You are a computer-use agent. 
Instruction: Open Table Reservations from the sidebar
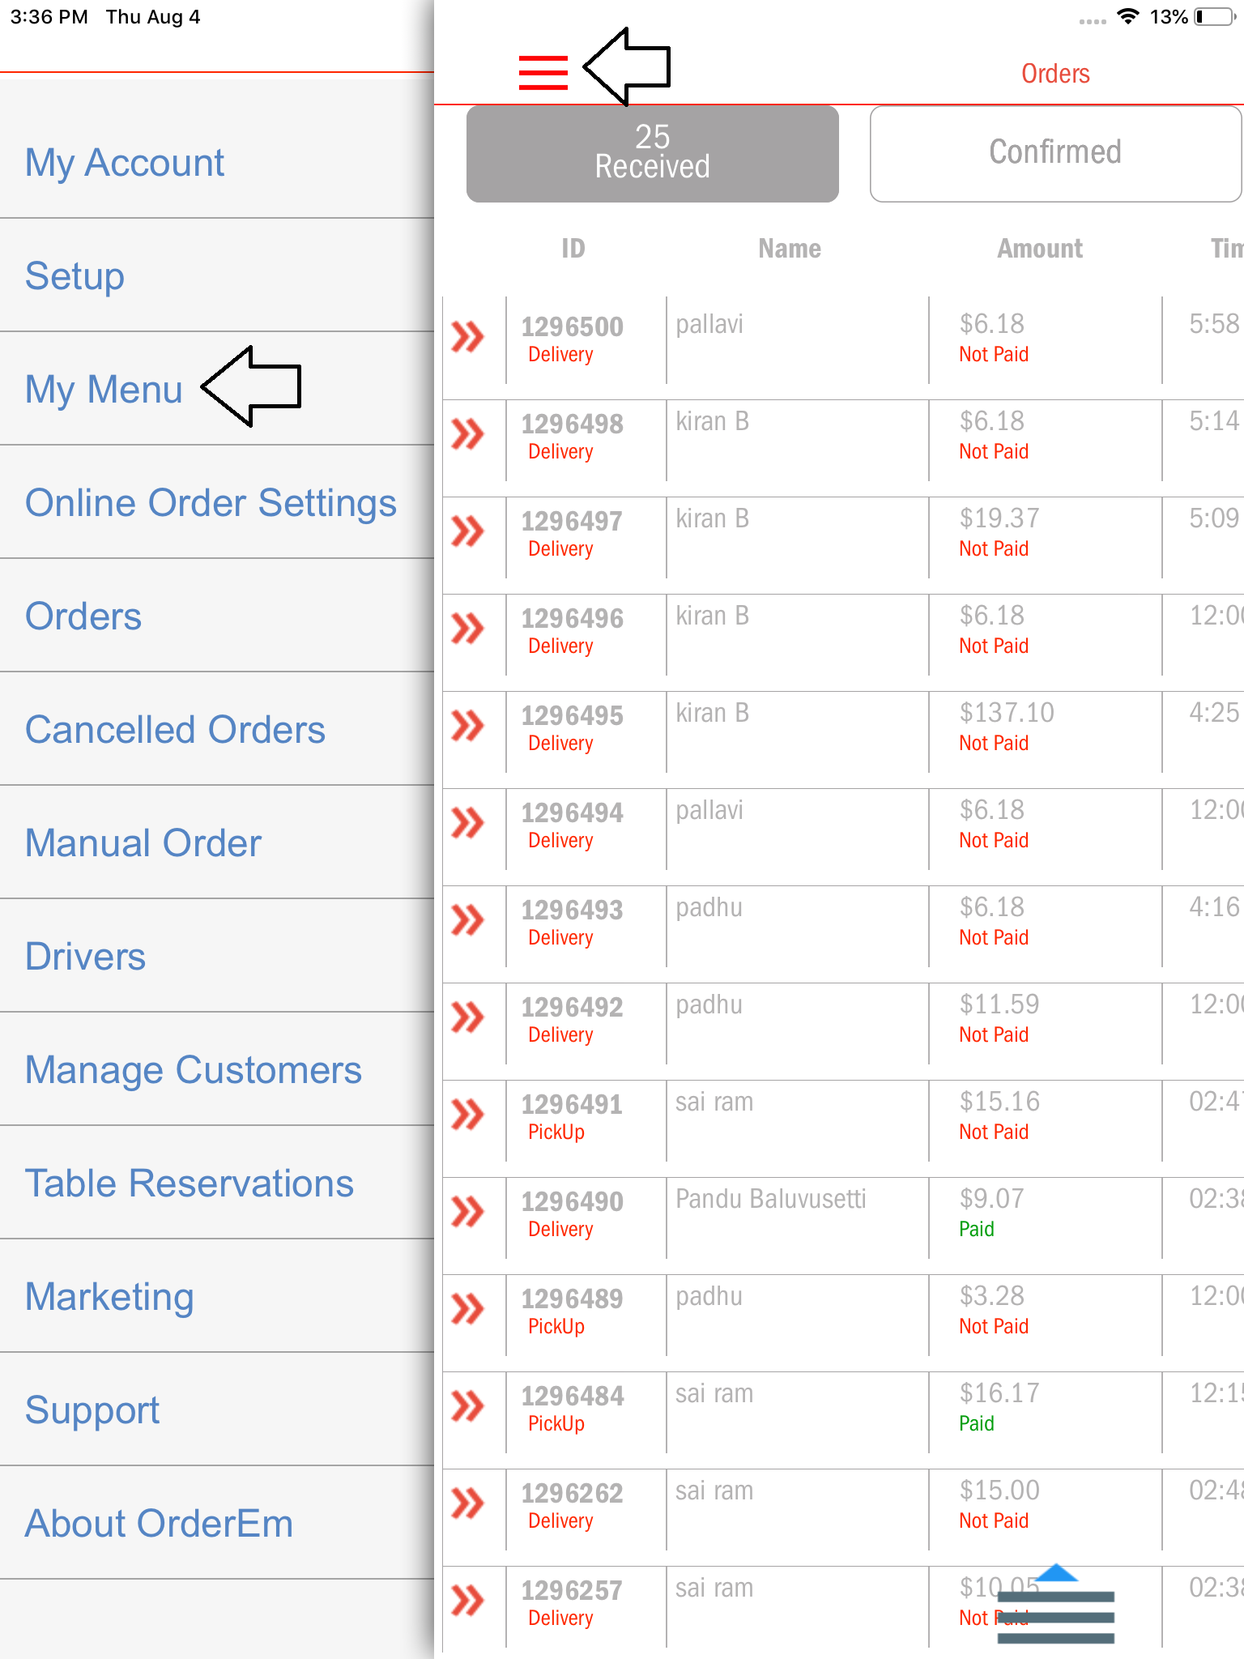[190, 1183]
